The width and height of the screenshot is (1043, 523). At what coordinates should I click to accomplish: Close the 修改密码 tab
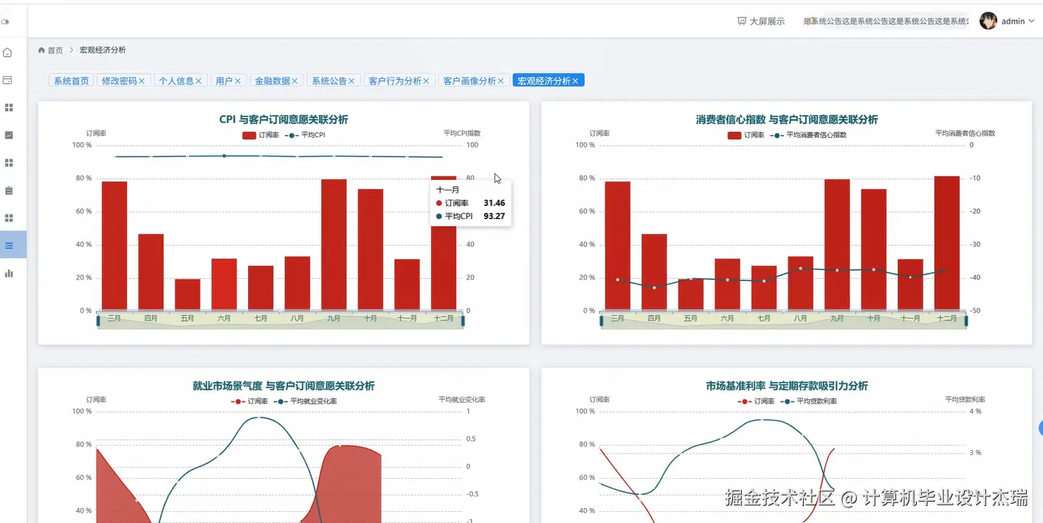coord(142,80)
